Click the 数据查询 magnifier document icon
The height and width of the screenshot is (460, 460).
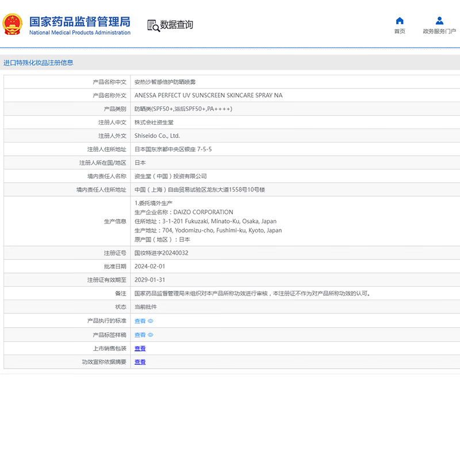153,25
